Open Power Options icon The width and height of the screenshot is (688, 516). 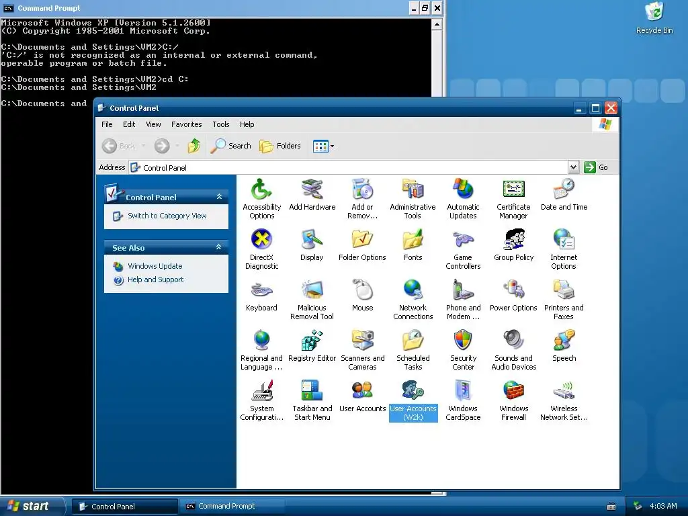point(513,290)
